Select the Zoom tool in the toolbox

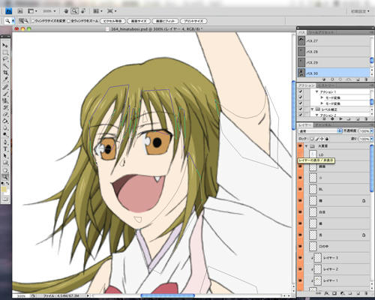[x=5, y=177]
